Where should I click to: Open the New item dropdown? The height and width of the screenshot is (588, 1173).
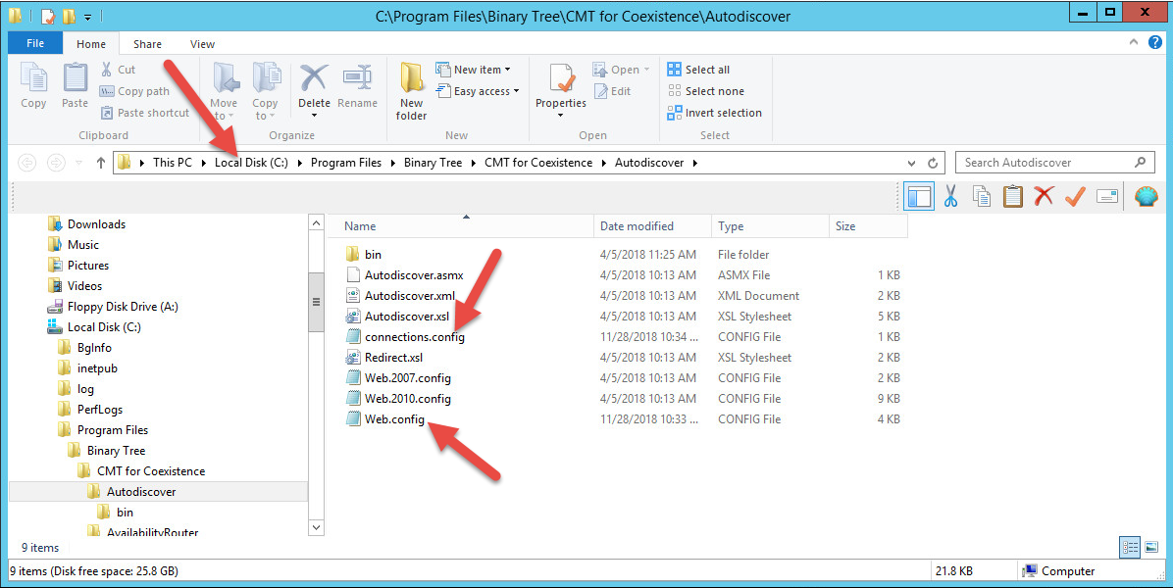click(x=473, y=70)
